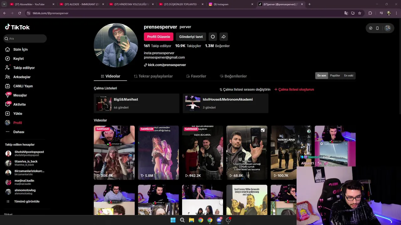Screen dimensions: 401x225
Task: Open profile settings gear icon
Action: (213, 37)
